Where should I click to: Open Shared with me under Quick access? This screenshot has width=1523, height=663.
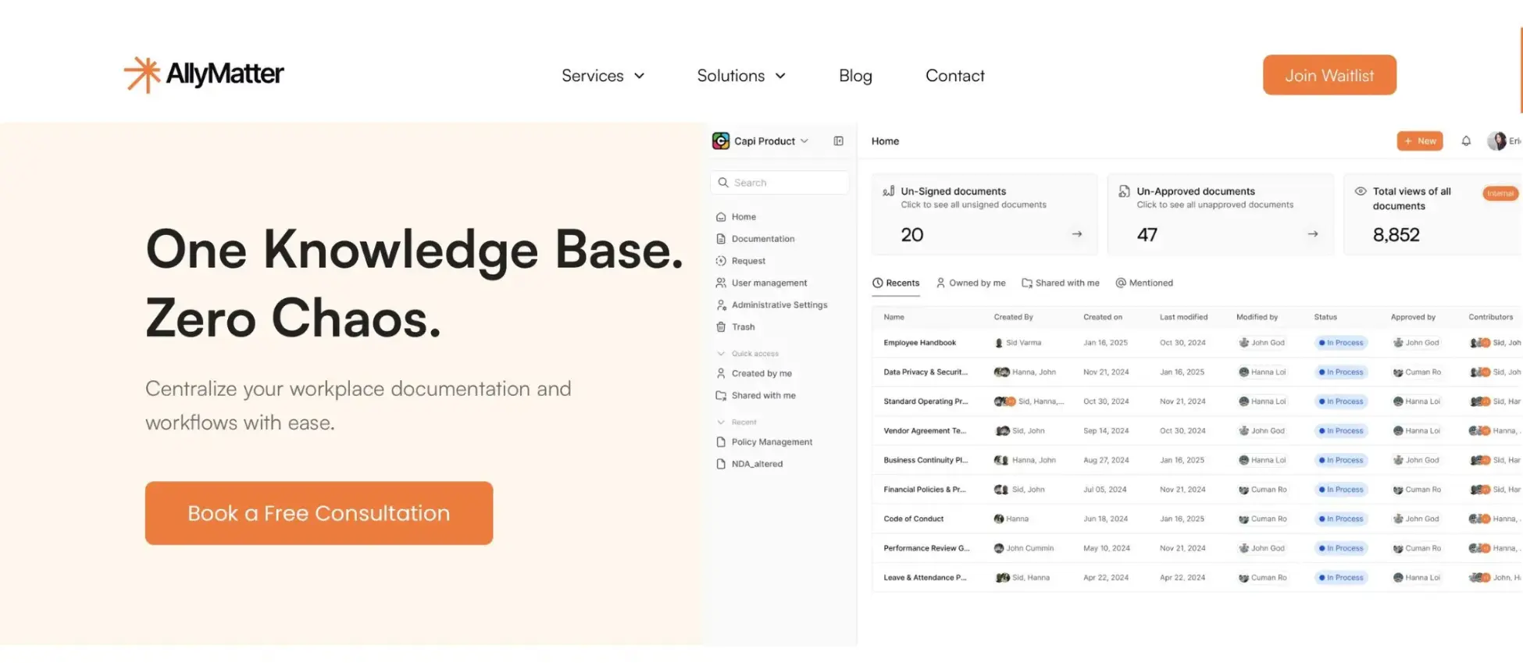pos(763,395)
